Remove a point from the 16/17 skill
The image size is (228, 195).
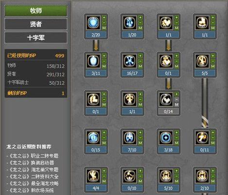click(x=140, y=61)
